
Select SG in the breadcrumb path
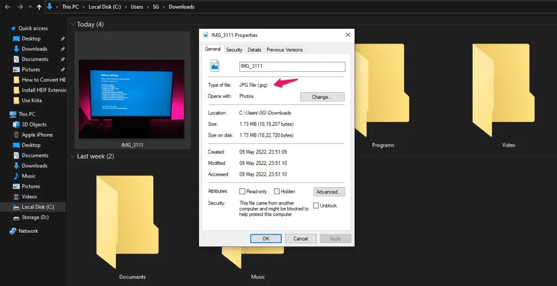(156, 7)
